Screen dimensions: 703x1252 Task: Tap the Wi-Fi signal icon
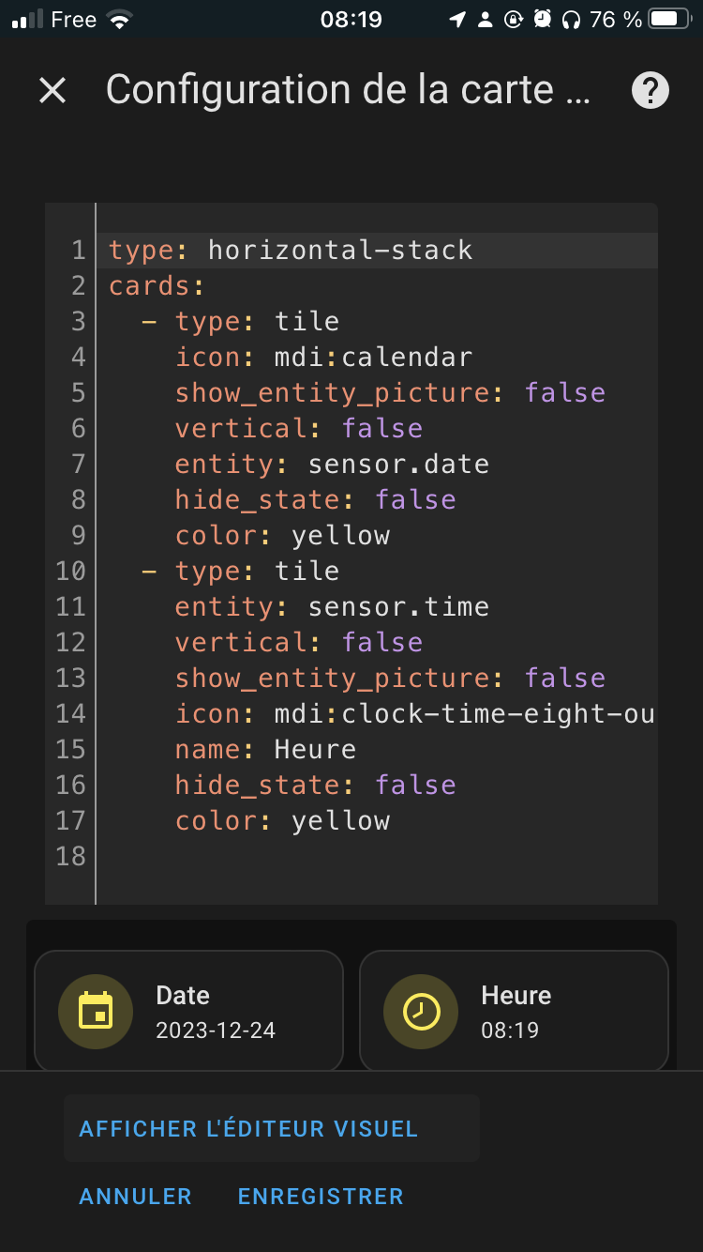[119, 19]
